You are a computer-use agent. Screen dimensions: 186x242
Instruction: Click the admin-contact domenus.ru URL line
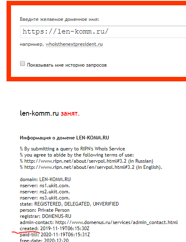click(x=99, y=222)
